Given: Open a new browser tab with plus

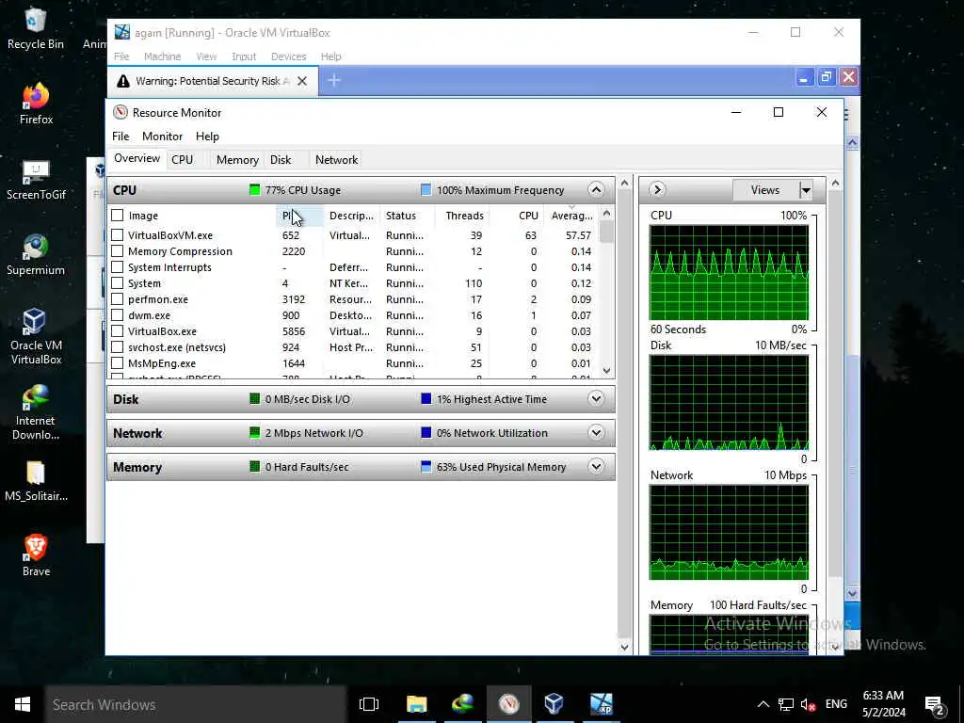Looking at the screenshot, I should click(x=334, y=81).
